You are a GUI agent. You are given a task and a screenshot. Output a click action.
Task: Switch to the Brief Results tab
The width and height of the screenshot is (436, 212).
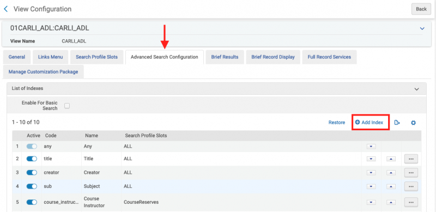coord(225,57)
